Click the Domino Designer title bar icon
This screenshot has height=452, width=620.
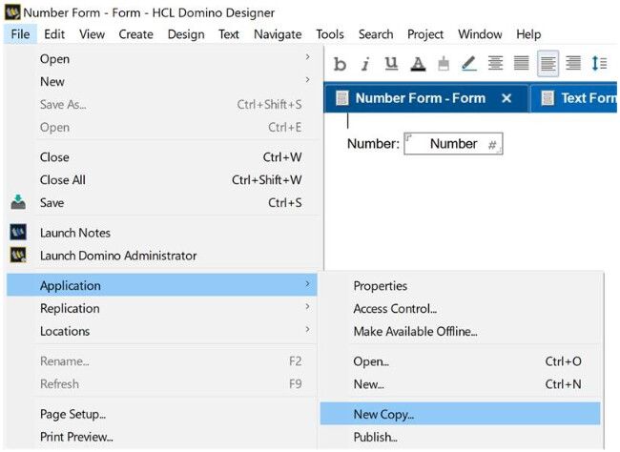click(12, 12)
